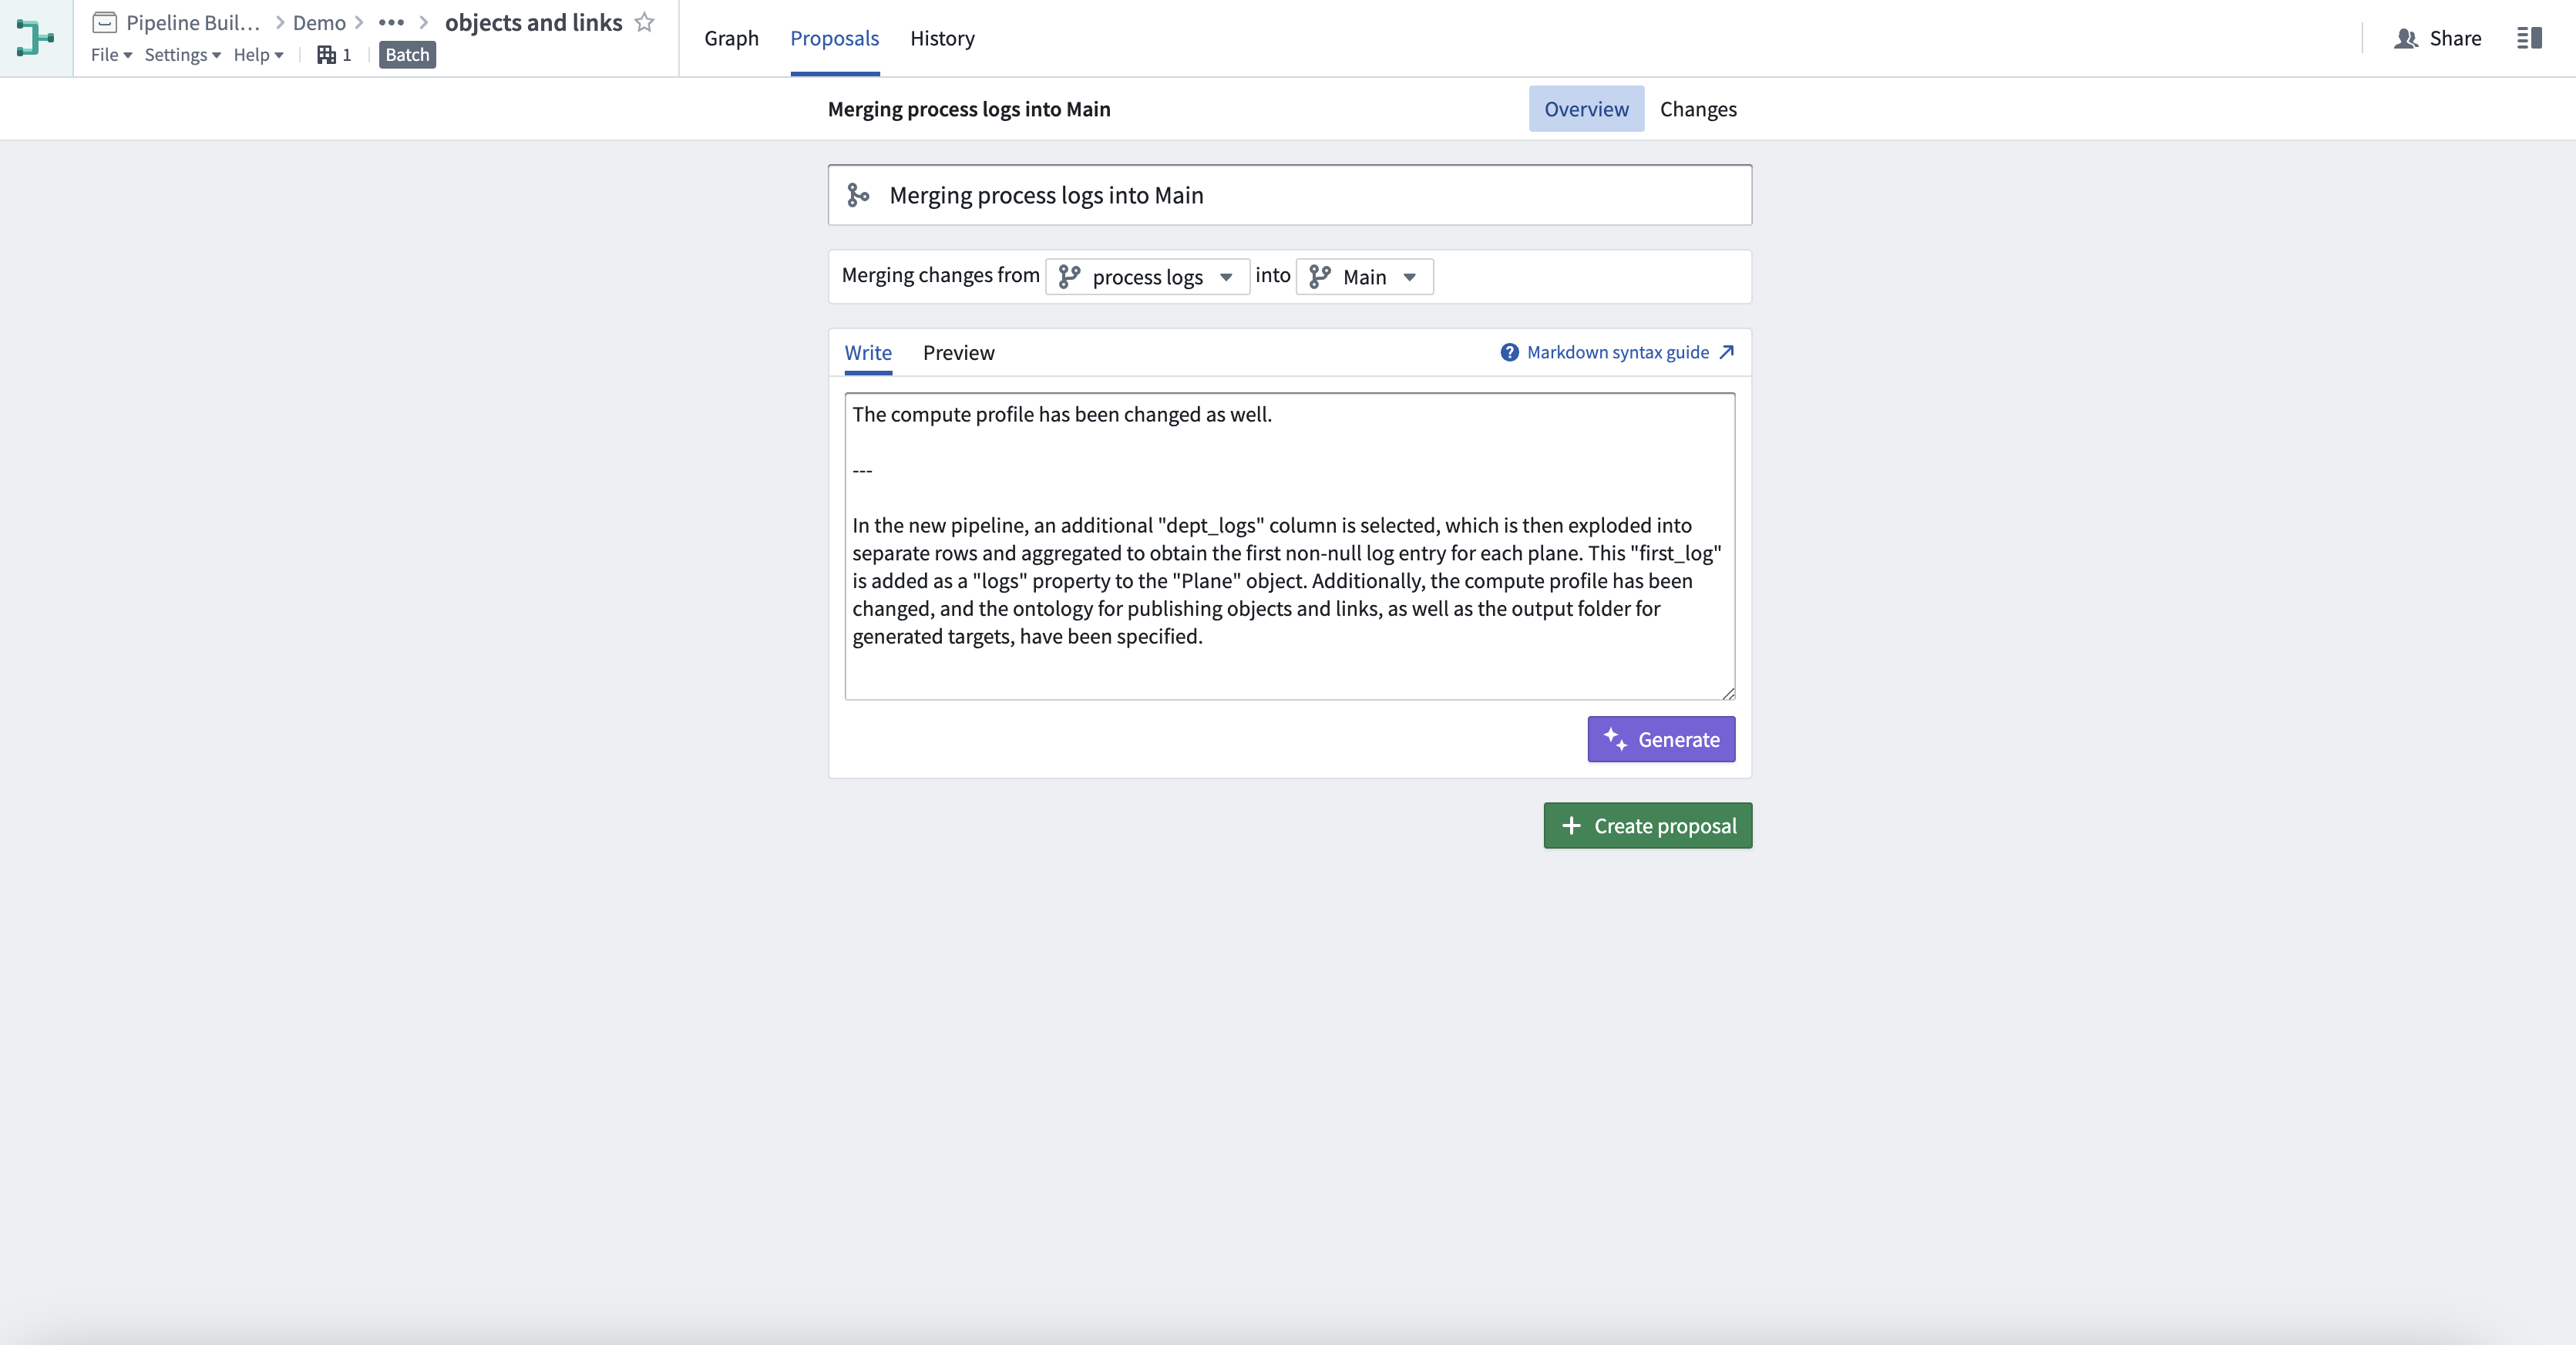Open the process logs source branch dropdown
Screen dimensions: 2576x1345
coord(1147,277)
